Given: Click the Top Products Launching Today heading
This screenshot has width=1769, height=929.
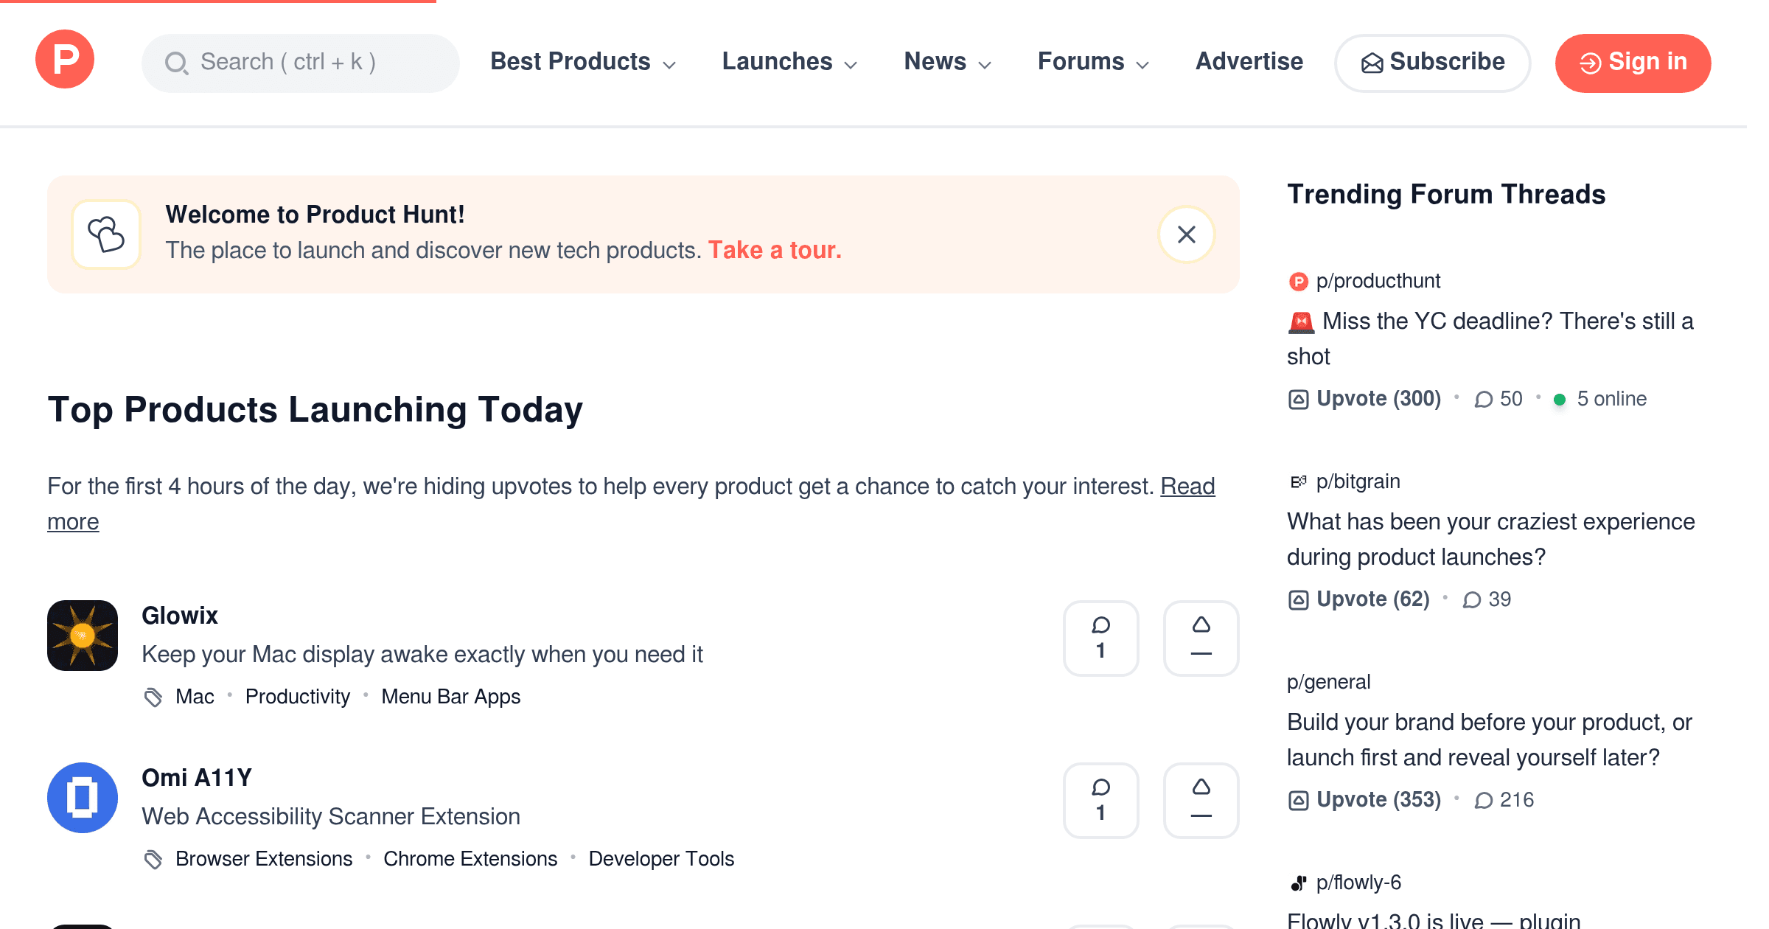Looking at the screenshot, I should pos(315,410).
